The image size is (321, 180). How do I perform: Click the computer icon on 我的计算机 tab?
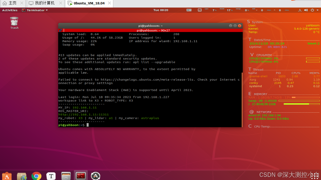31,3
